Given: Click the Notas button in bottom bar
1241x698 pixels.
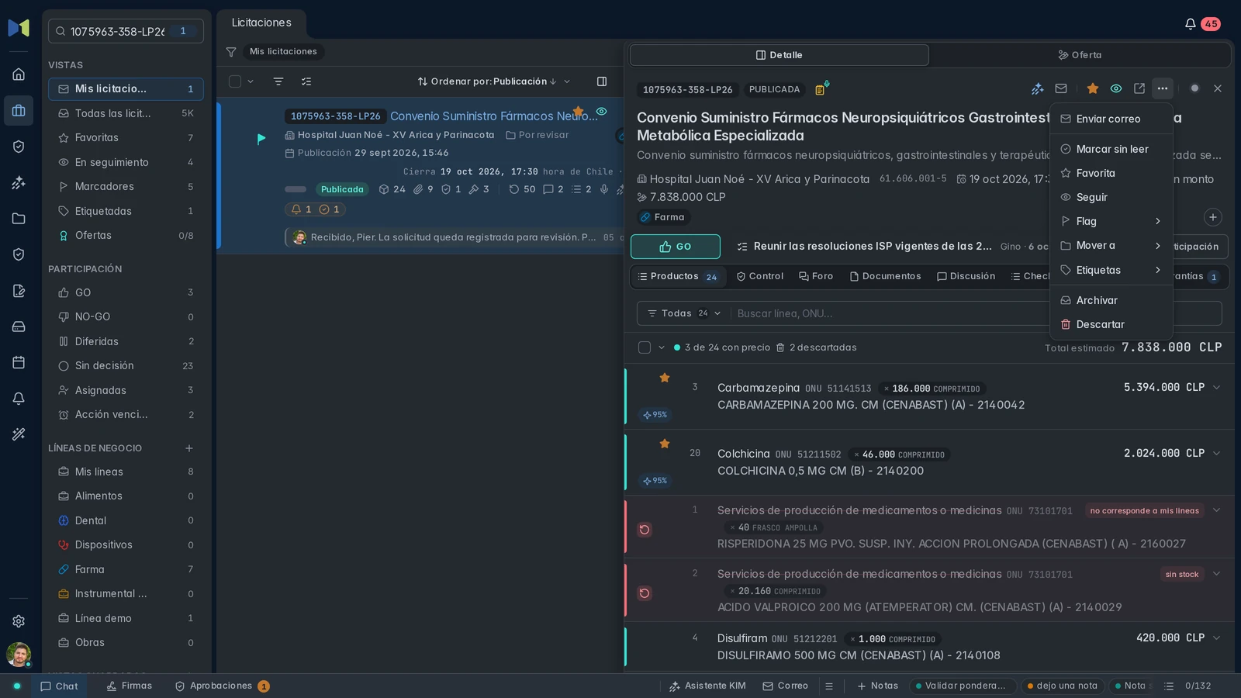Looking at the screenshot, I should click(x=877, y=686).
